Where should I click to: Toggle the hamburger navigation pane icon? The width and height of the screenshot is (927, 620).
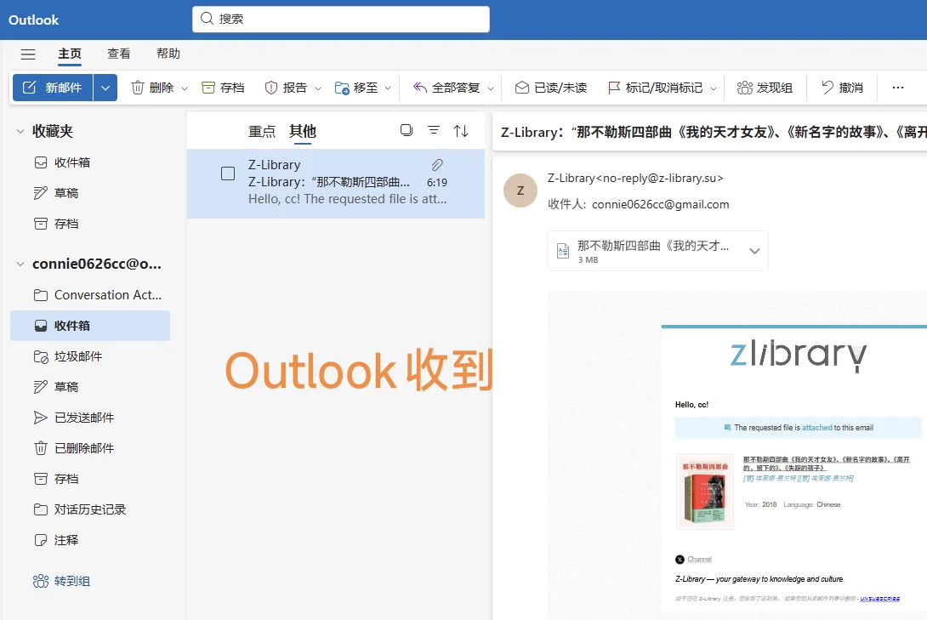[28, 54]
